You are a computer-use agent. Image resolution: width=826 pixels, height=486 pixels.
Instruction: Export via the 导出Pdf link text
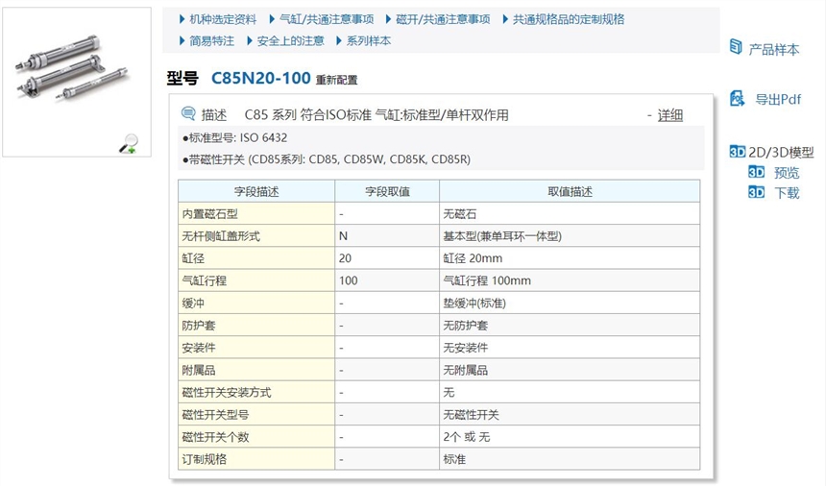(778, 99)
